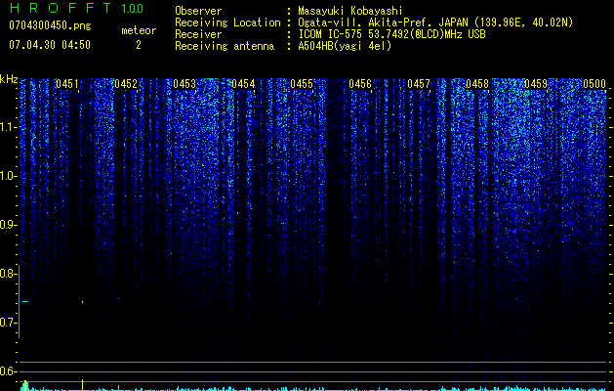Viewport: 614px width, 391px height.
Task: Click the ICOM IC-575 53.7492 MHz receiver text
Action: (x=391, y=34)
